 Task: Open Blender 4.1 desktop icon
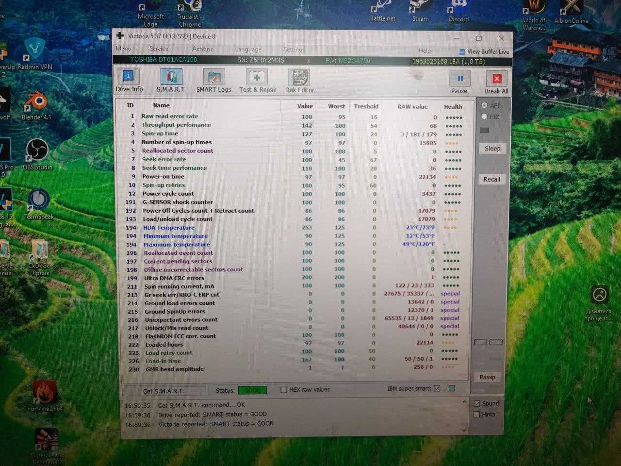(x=36, y=104)
